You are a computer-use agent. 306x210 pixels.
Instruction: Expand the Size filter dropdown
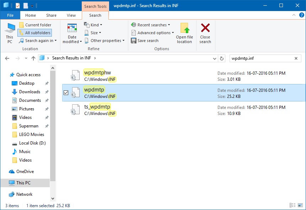93,33
